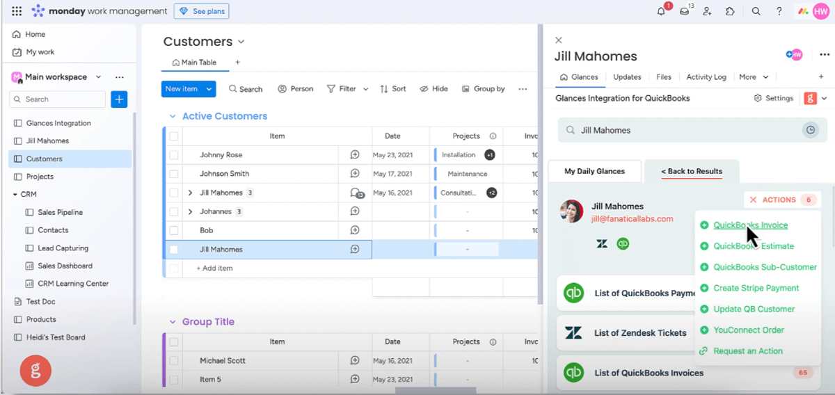This screenshot has height=395, width=835.
Task: Select all in Group Title header checkbox
Action: click(x=174, y=342)
